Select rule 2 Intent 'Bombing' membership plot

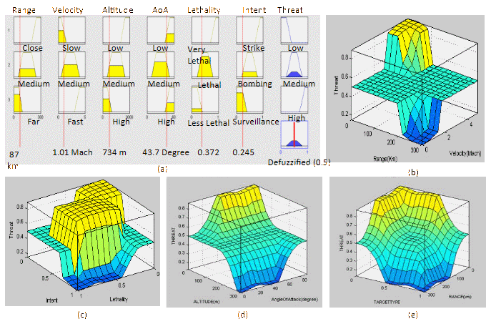(250, 65)
